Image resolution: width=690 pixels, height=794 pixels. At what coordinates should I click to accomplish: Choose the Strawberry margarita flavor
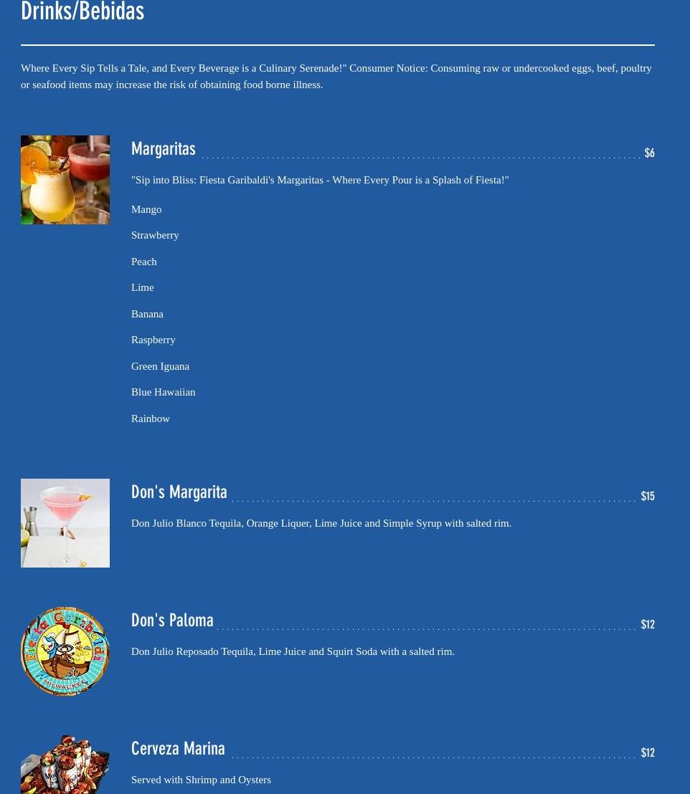click(x=155, y=236)
